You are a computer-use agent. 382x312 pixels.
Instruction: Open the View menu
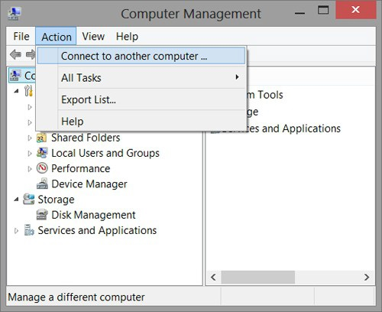tap(93, 37)
